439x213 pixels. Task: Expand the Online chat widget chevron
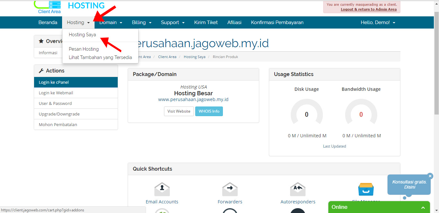click(x=423, y=208)
